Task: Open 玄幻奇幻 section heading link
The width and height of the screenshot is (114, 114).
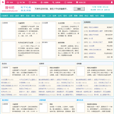Action: point(5,100)
